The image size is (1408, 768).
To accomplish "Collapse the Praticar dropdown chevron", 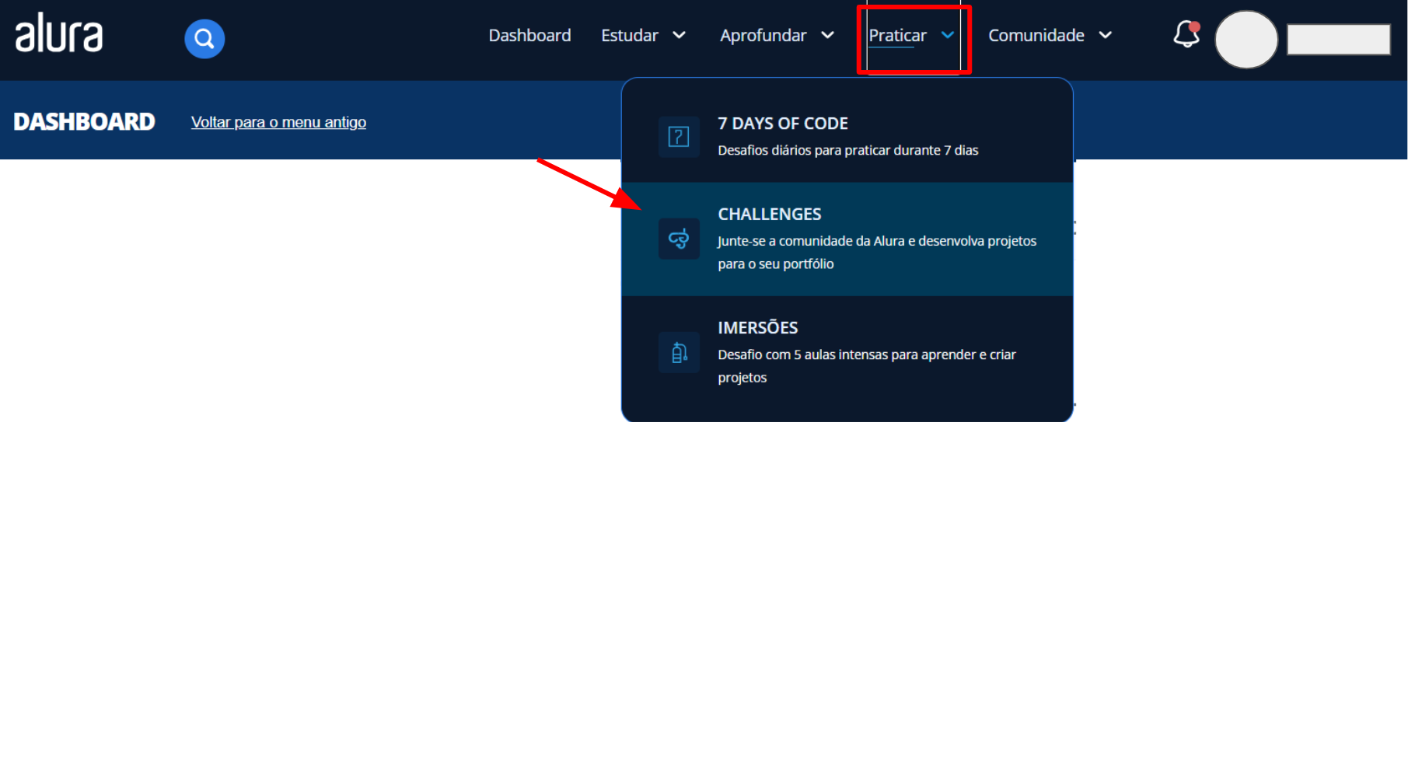I will (x=948, y=35).
